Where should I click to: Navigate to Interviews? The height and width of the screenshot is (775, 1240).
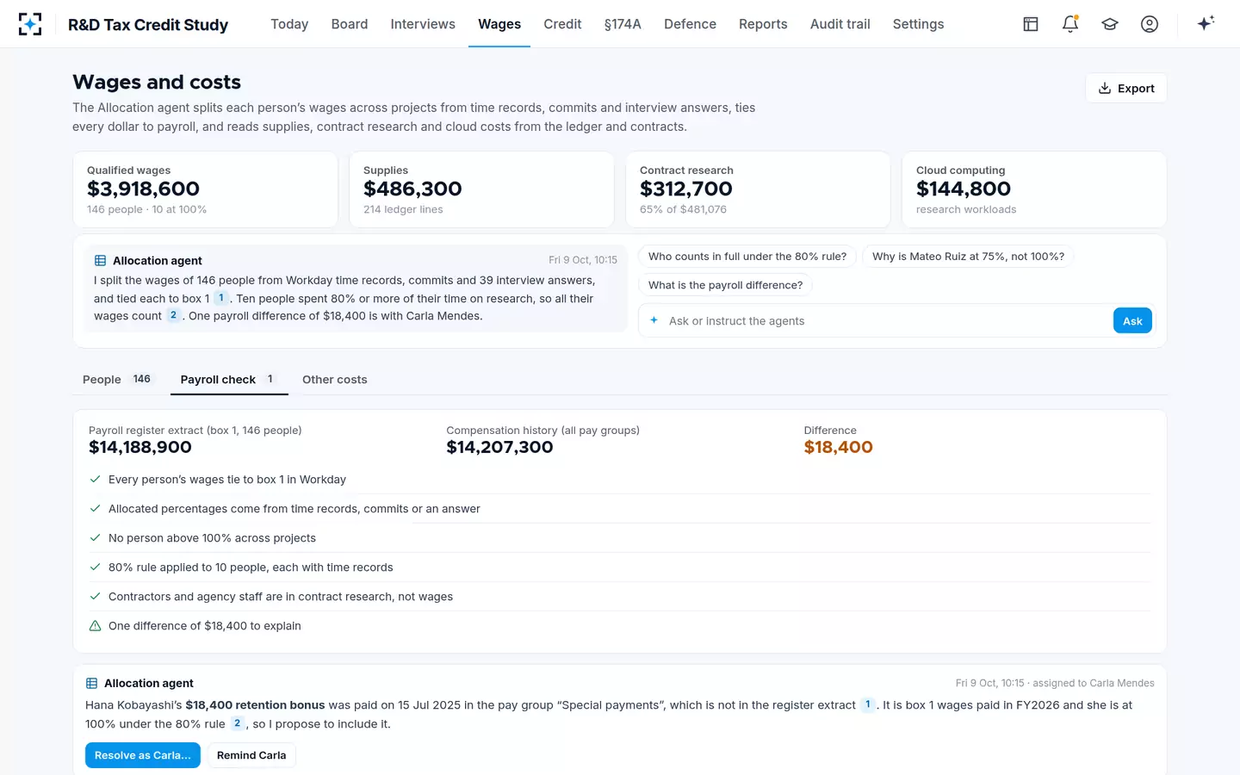pyautogui.click(x=423, y=24)
